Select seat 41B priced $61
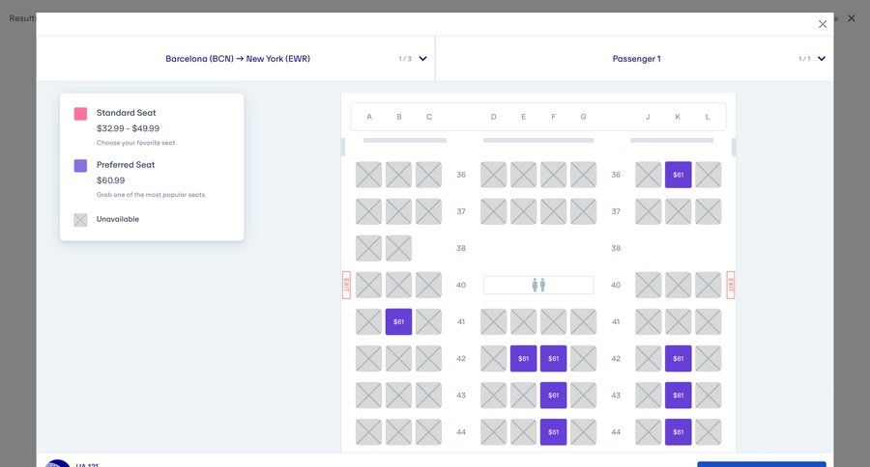The image size is (870, 467). pos(398,321)
